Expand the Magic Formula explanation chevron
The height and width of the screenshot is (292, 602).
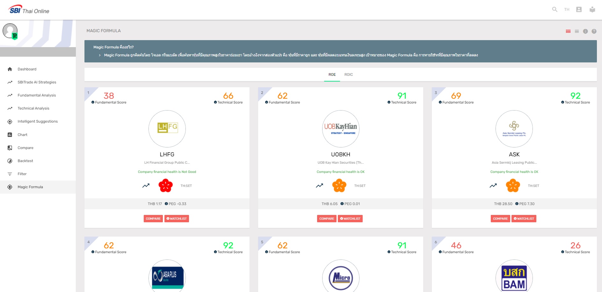point(100,55)
